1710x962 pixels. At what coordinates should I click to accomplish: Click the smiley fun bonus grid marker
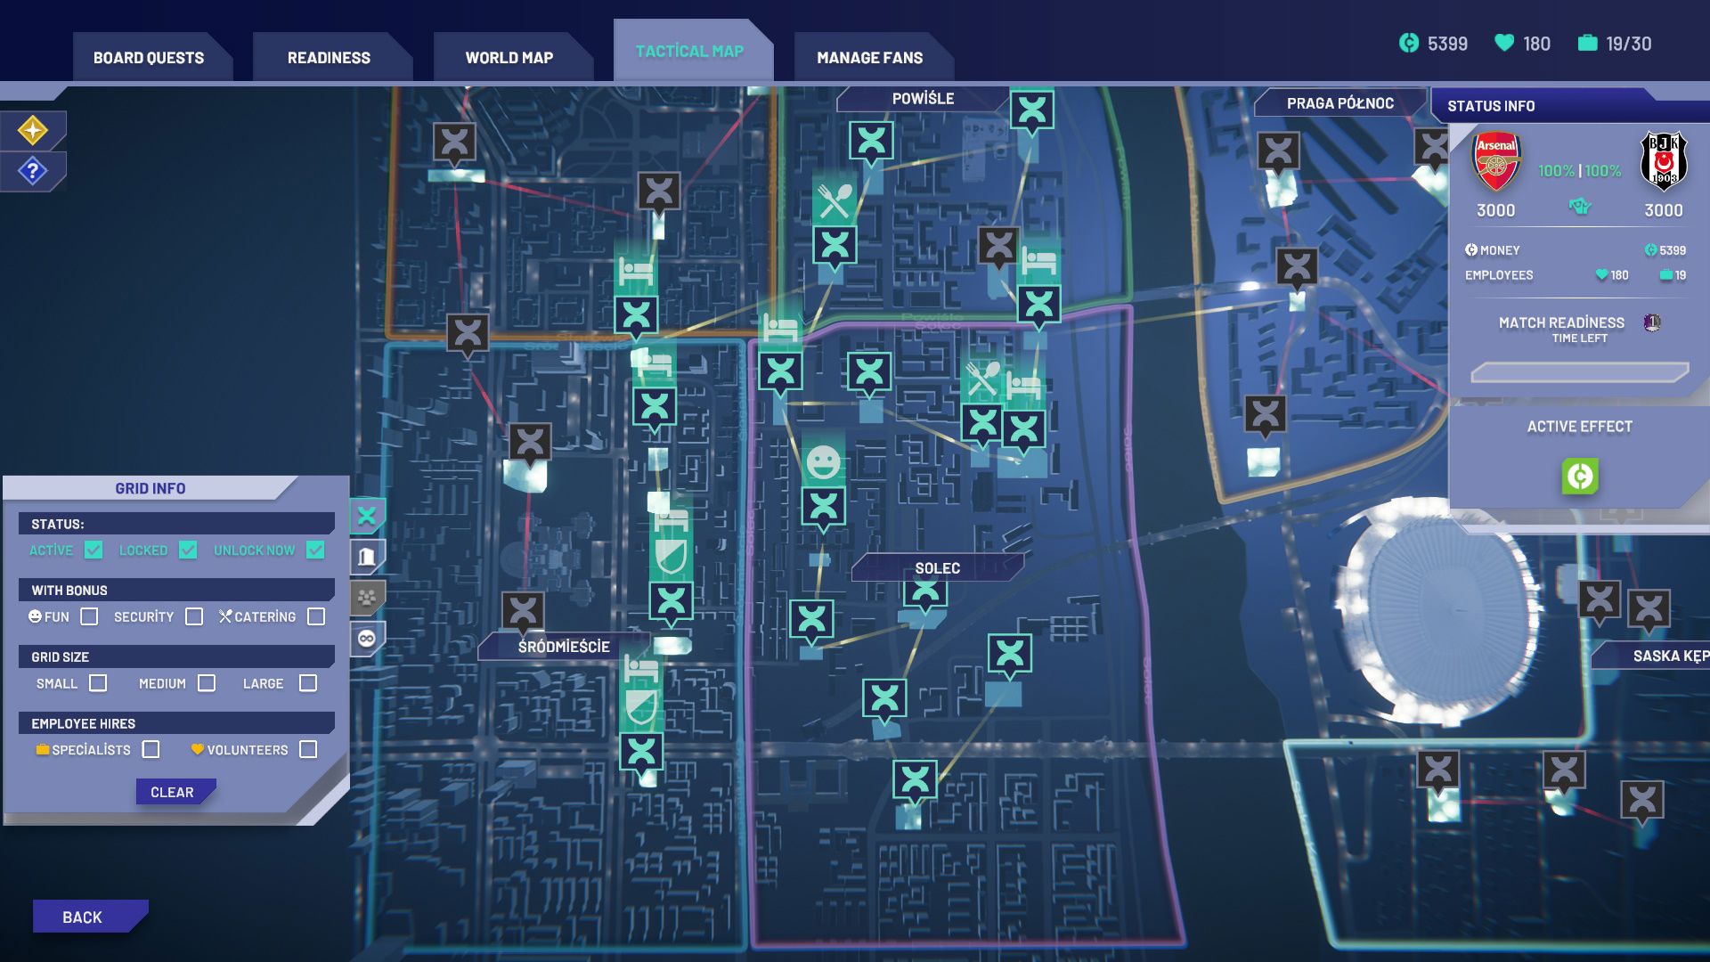[823, 461]
